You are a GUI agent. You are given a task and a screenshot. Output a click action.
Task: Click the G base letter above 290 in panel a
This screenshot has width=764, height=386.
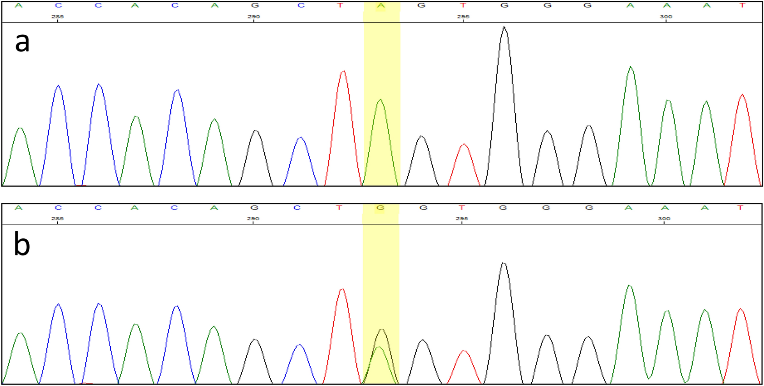(x=255, y=5)
